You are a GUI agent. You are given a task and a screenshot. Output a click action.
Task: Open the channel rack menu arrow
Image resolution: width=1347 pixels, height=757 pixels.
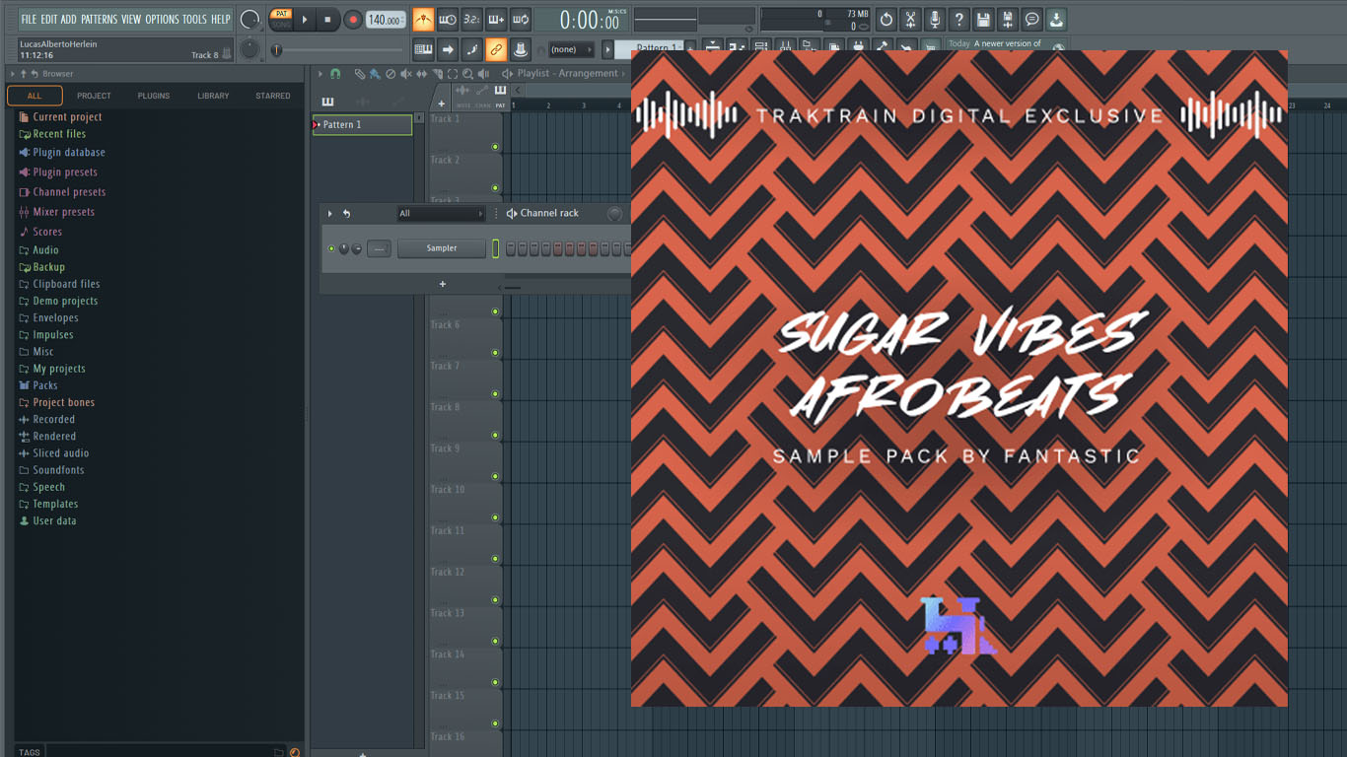point(330,213)
